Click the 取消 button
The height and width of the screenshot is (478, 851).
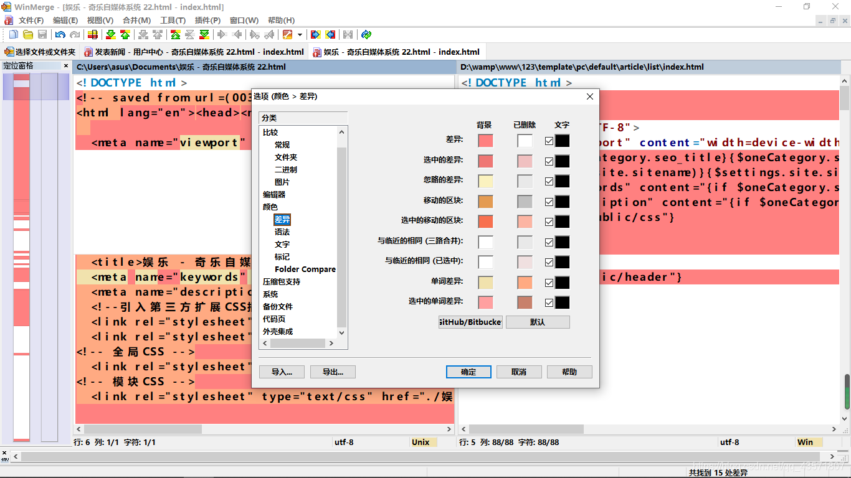(519, 372)
